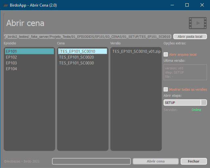210x168 pixels.
Task: Expand the Abrir etapa SETUP dropdown
Action: [203, 103]
